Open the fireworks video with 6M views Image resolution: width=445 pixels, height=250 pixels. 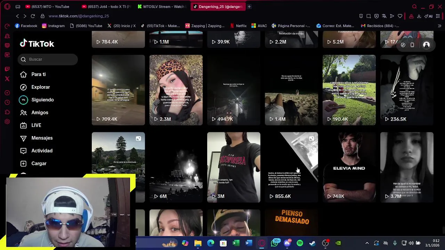point(176,167)
